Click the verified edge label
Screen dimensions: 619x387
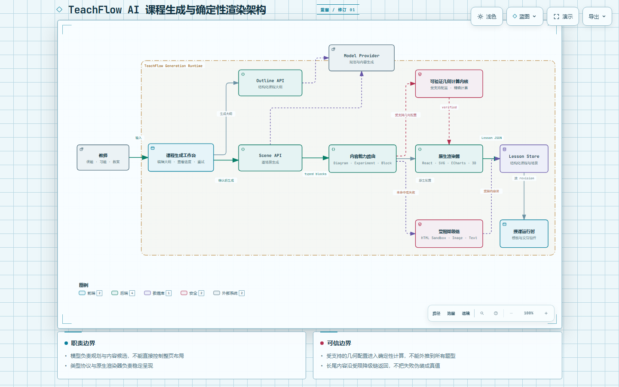pyautogui.click(x=449, y=107)
